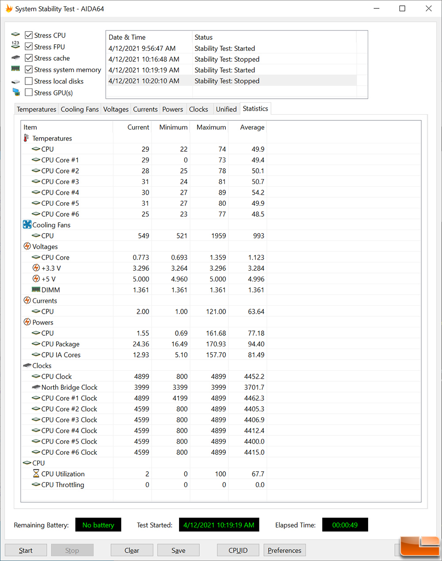
Task: Select the log entry at 9:56:47 AM
Action: point(231,48)
